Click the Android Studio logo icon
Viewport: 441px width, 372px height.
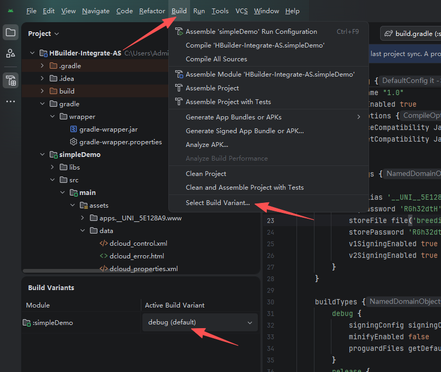click(11, 11)
